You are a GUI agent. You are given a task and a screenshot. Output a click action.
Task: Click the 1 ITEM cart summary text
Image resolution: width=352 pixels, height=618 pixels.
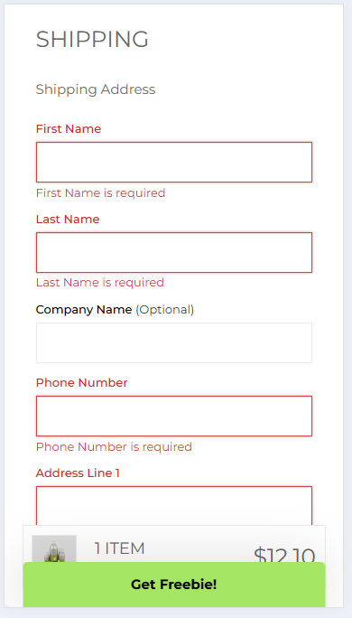pos(120,548)
